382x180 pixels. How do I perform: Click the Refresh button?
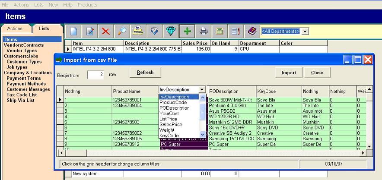pos(145,72)
